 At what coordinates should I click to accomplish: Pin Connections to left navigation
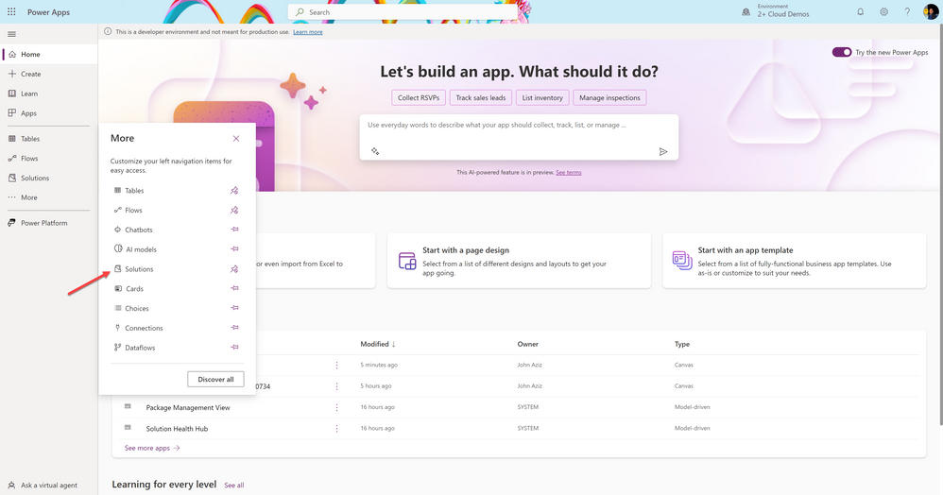234,328
